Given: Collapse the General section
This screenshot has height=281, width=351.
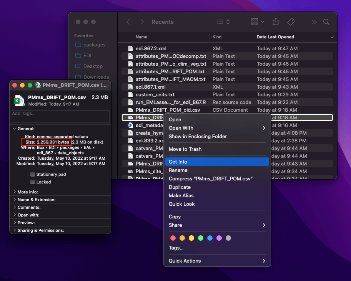Looking at the screenshot, I should [x=15, y=129].
